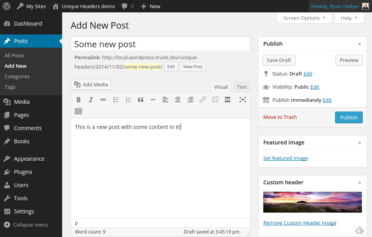The height and width of the screenshot is (237, 372).
Task: Insert a blockquote
Action: point(141,100)
